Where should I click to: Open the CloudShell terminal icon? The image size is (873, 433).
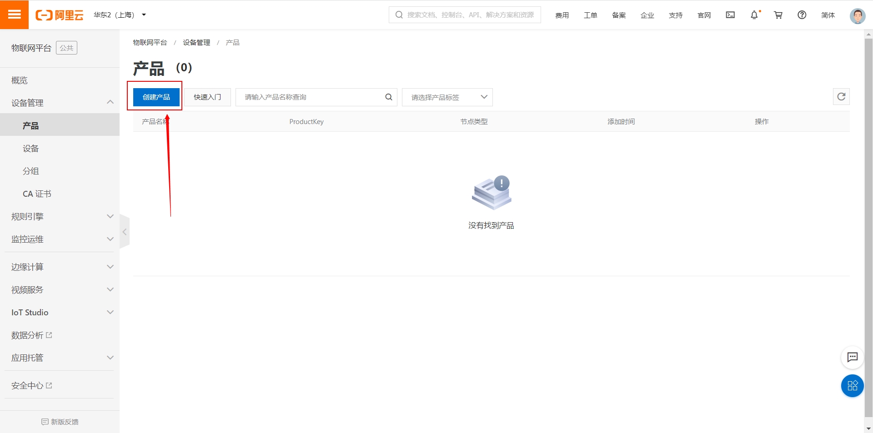(x=730, y=15)
